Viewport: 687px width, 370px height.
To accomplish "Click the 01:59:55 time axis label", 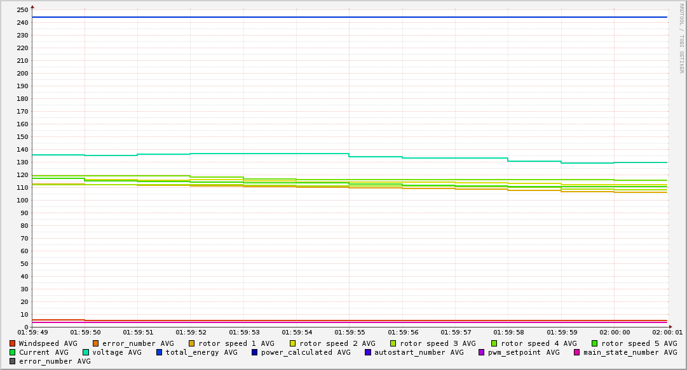I will pos(349,333).
